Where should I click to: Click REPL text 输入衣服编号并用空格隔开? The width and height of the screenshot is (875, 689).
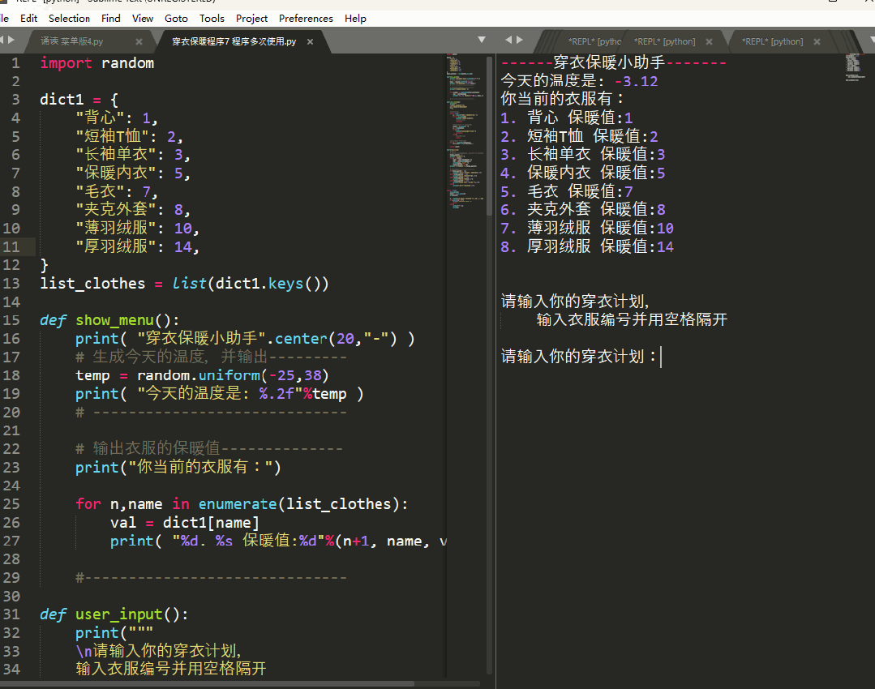(632, 319)
